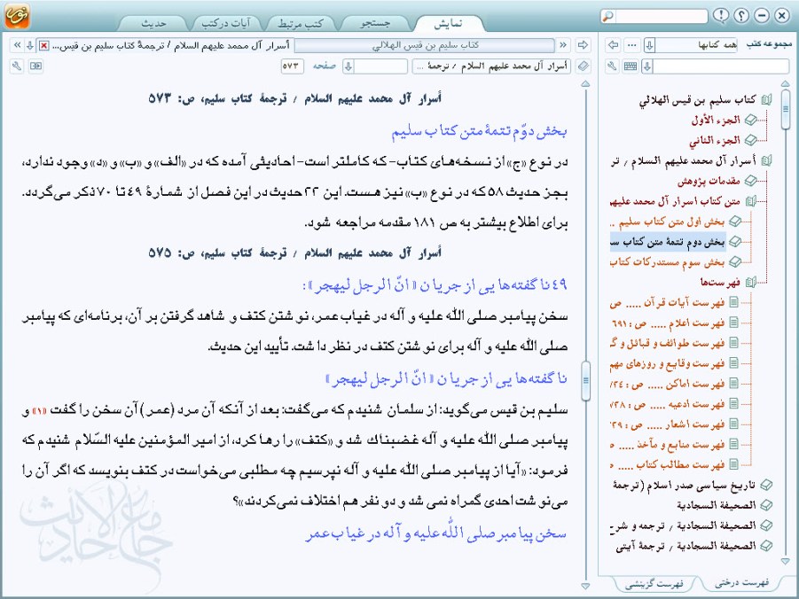This screenshot has width=799, height=599.
Task: Open الصحيفة السجادية ترجمه و شرح entry
Action: click(x=683, y=525)
